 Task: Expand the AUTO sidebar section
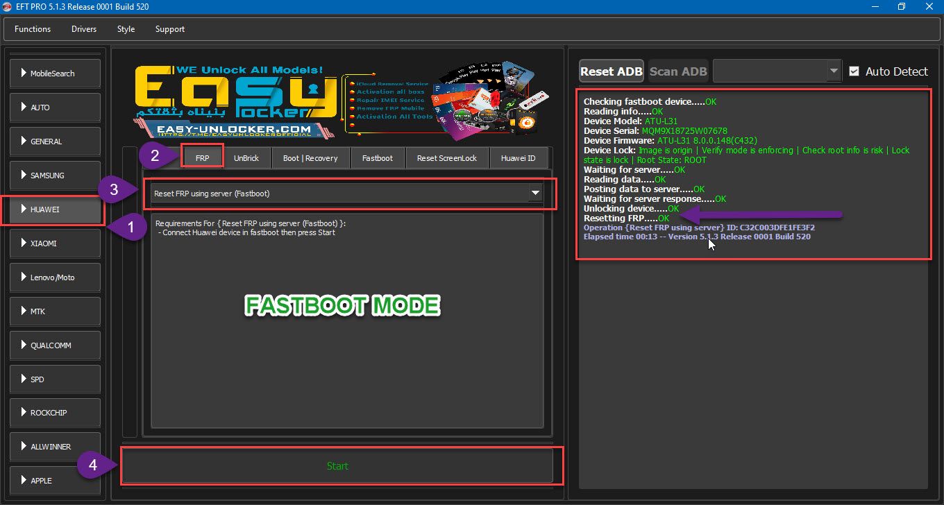56,108
